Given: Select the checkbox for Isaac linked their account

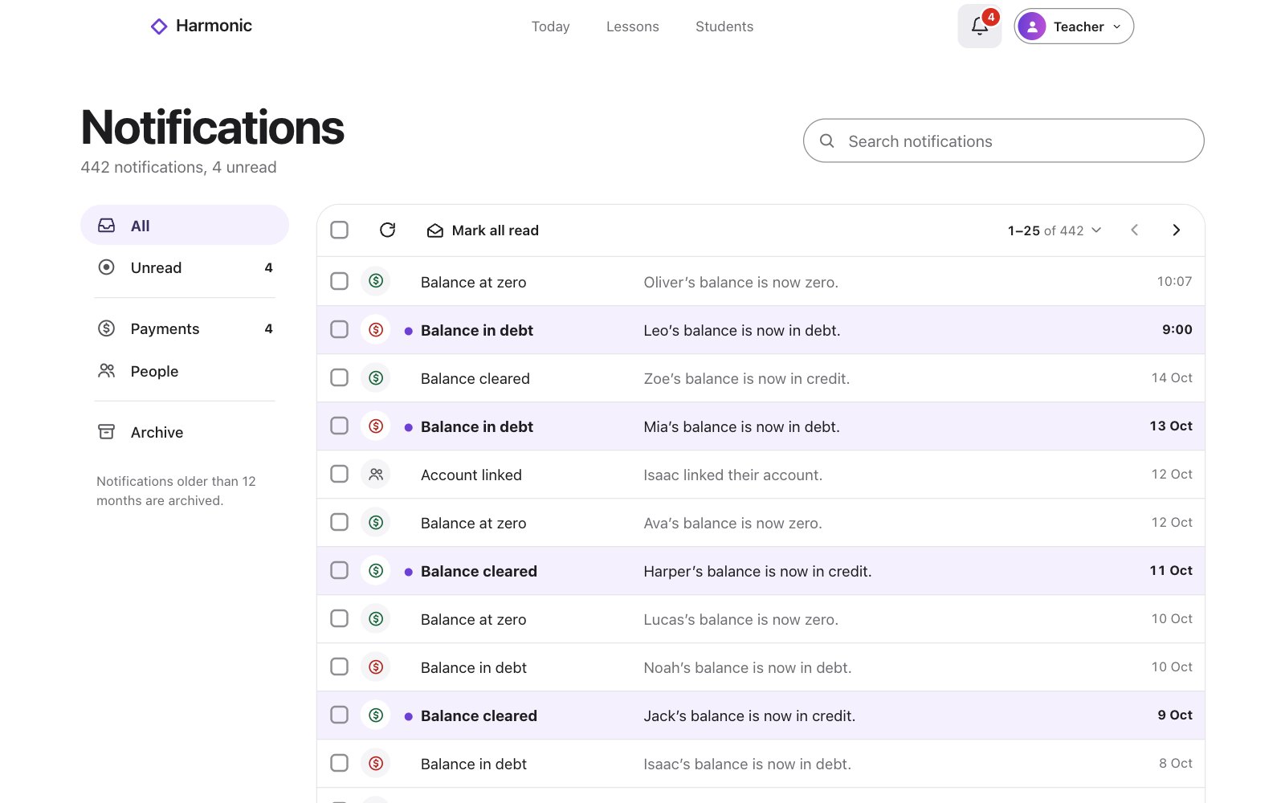Looking at the screenshot, I should point(340,474).
